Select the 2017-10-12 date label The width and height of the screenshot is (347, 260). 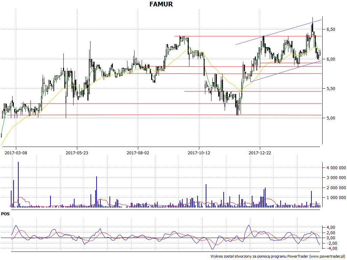tap(199, 153)
